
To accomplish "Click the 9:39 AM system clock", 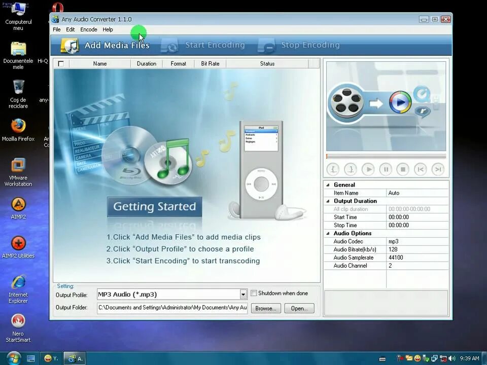I will click(x=469, y=358).
